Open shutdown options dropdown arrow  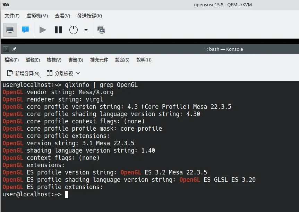86,30
